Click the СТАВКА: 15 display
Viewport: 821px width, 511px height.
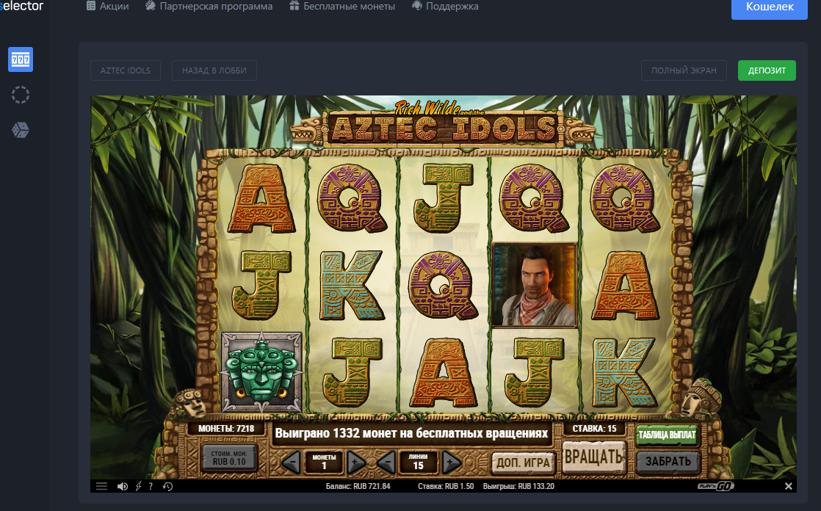point(594,428)
